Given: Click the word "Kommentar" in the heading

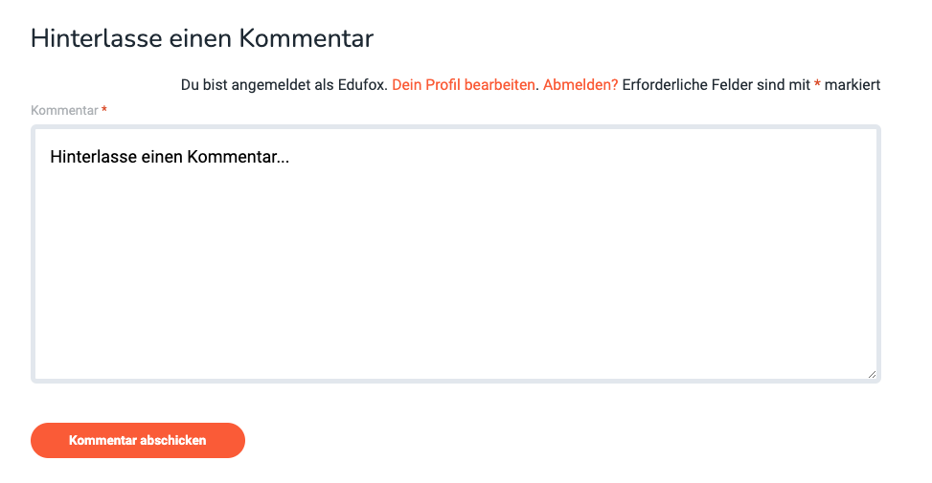Looking at the screenshot, I should click(x=306, y=38).
